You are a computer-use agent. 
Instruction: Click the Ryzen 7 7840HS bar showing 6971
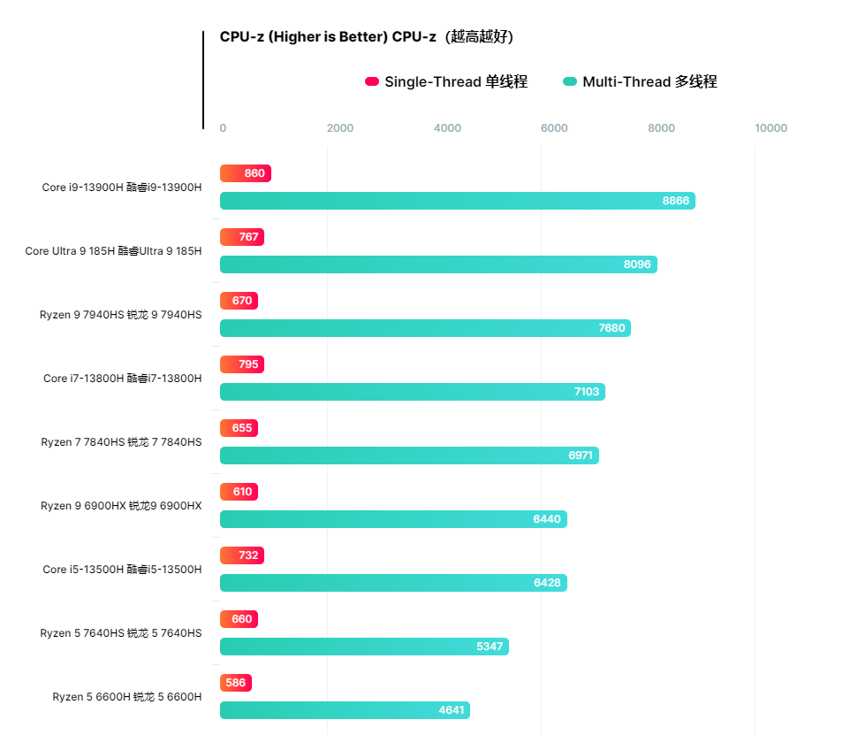click(x=409, y=456)
